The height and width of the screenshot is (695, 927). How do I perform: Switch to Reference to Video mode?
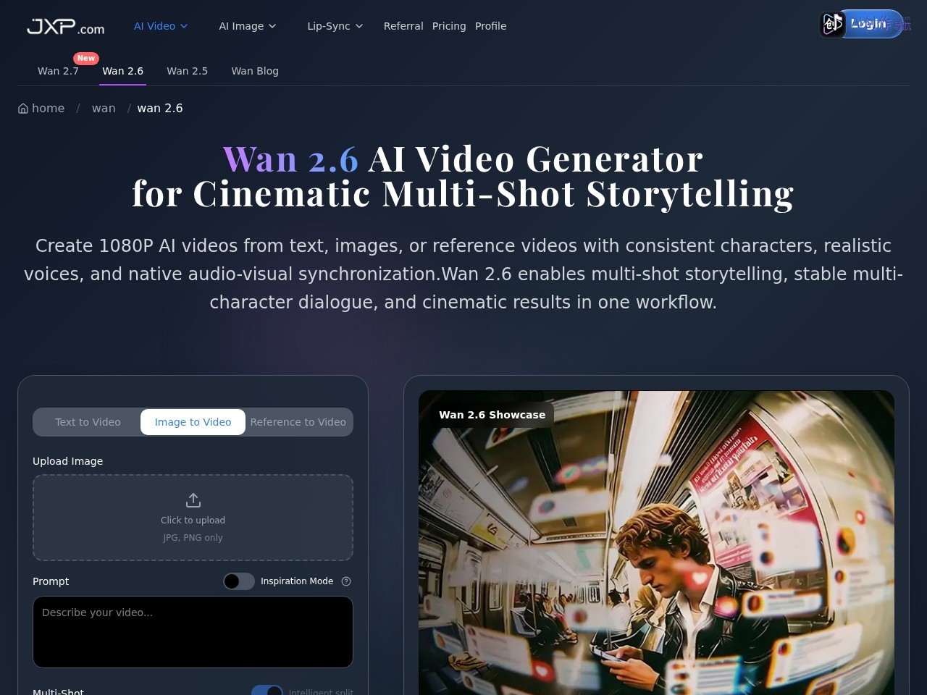(x=298, y=422)
